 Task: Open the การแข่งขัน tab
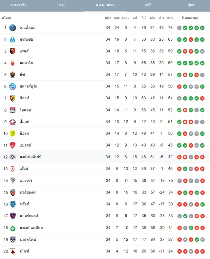click(19, 5)
